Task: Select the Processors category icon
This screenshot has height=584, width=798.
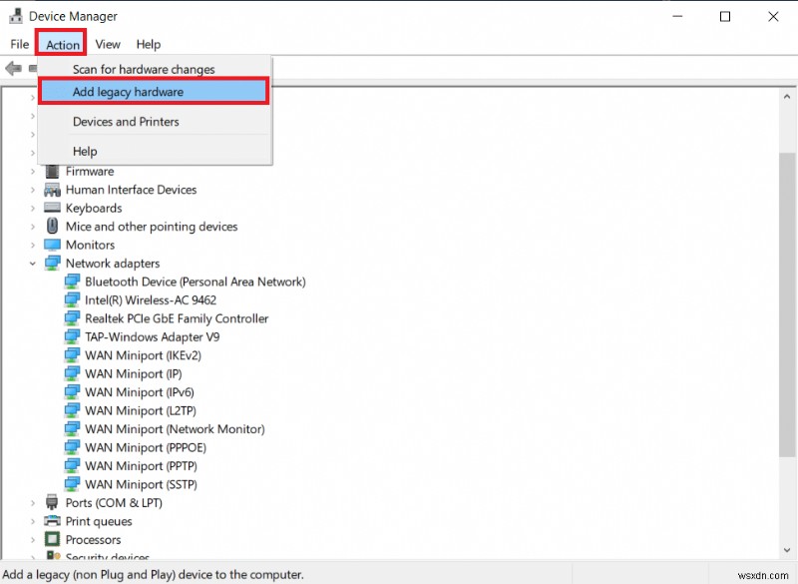Action: (52, 539)
